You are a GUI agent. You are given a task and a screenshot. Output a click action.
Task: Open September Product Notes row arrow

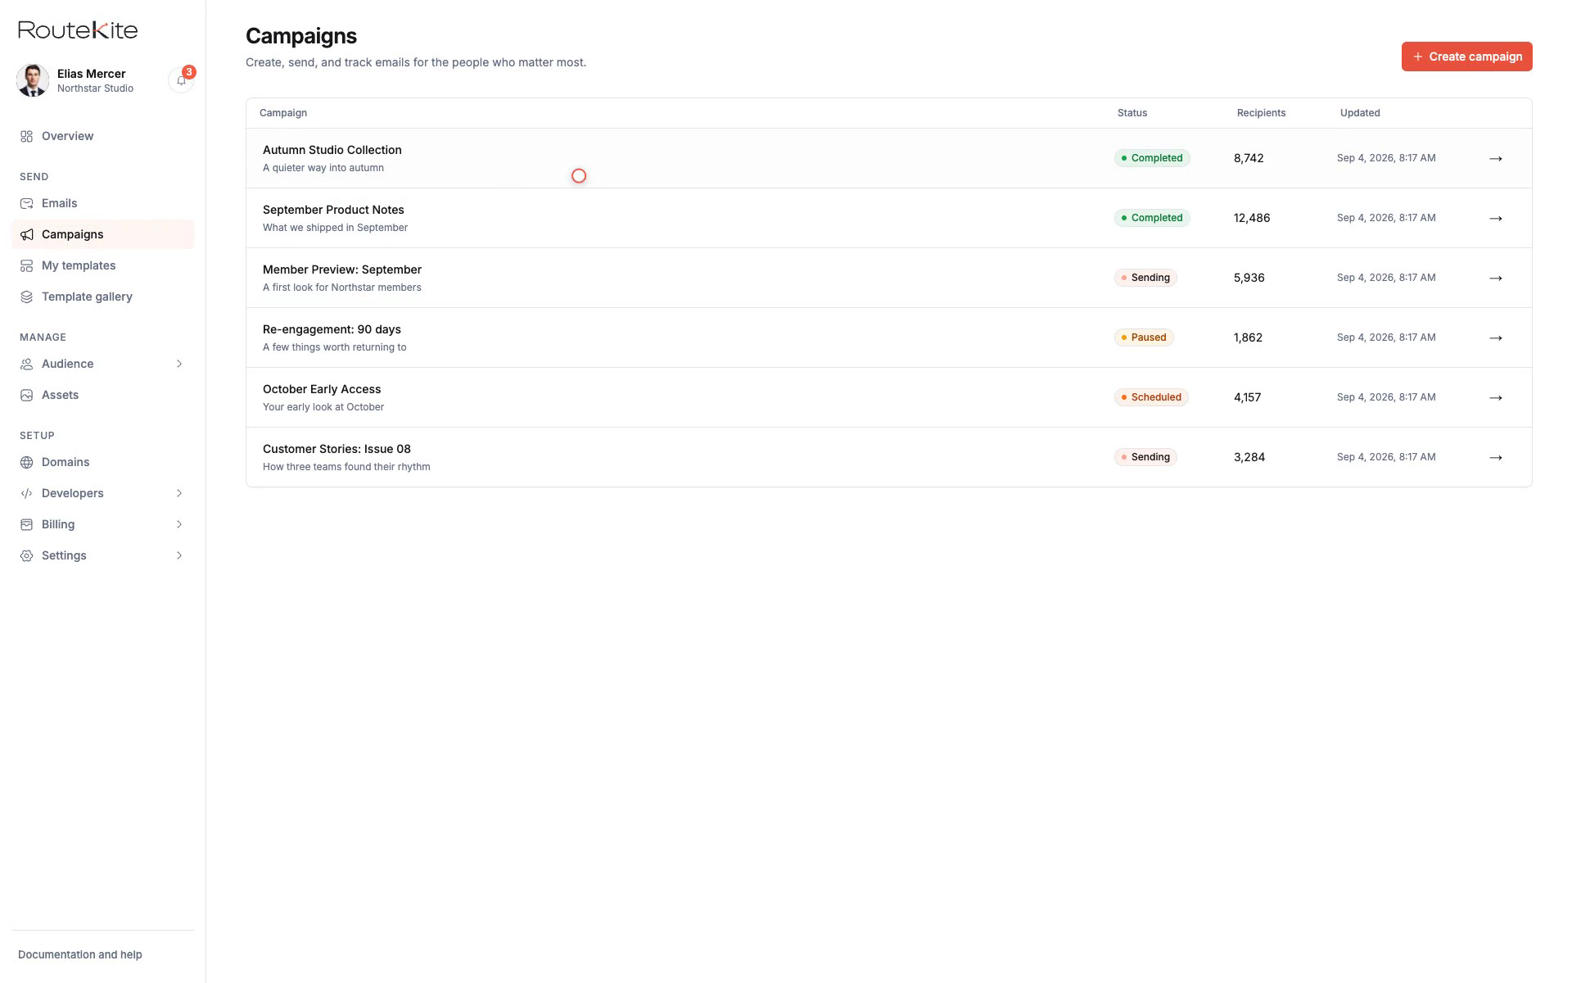click(1496, 218)
